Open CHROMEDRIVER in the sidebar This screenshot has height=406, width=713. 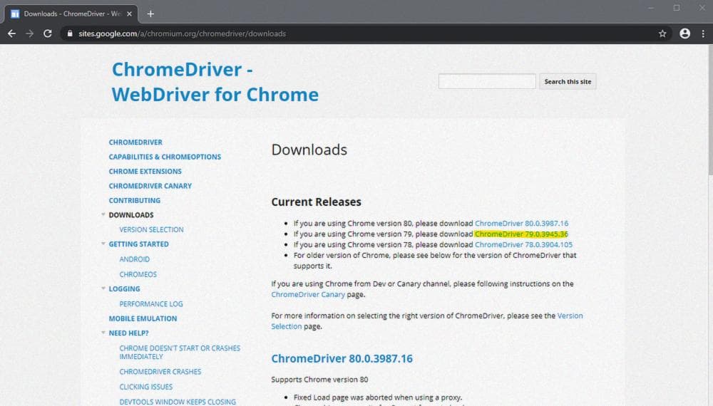pyautogui.click(x=135, y=142)
